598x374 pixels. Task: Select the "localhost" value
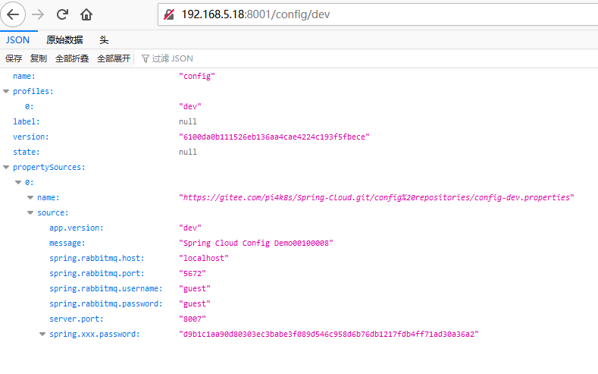tap(204, 259)
